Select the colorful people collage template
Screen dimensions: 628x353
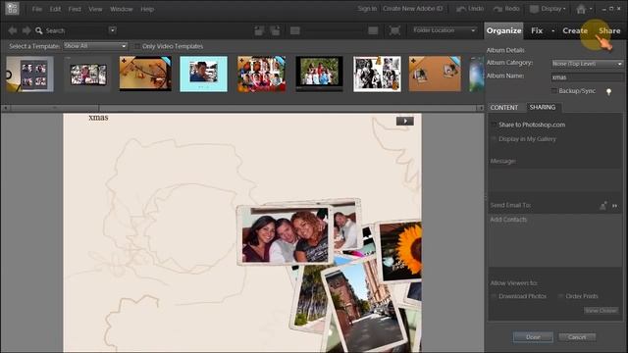tap(262, 75)
